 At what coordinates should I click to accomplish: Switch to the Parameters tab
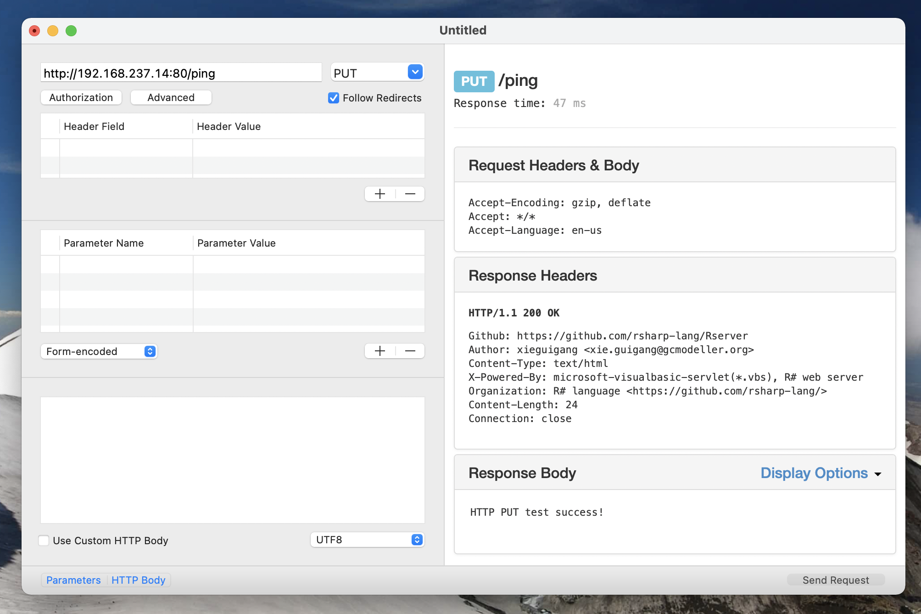tap(73, 580)
